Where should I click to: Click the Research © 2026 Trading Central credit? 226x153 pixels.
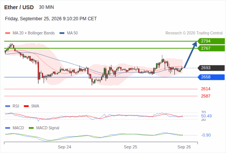pos(194,33)
